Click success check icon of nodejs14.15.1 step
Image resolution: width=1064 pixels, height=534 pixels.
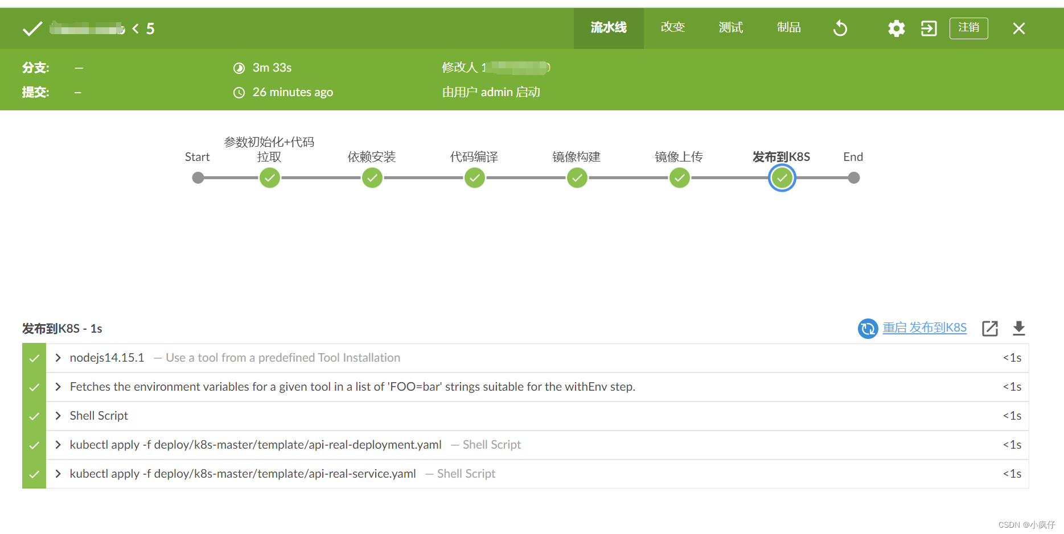click(x=34, y=358)
